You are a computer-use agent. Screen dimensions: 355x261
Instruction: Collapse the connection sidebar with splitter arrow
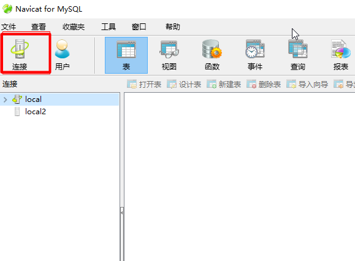pyautogui.click(x=122, y=212)
